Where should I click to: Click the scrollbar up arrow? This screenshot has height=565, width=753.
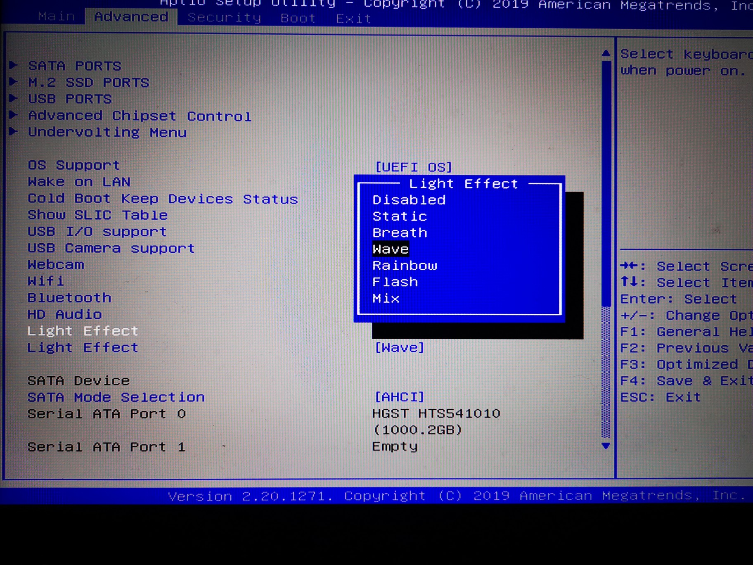coord(606,53)
